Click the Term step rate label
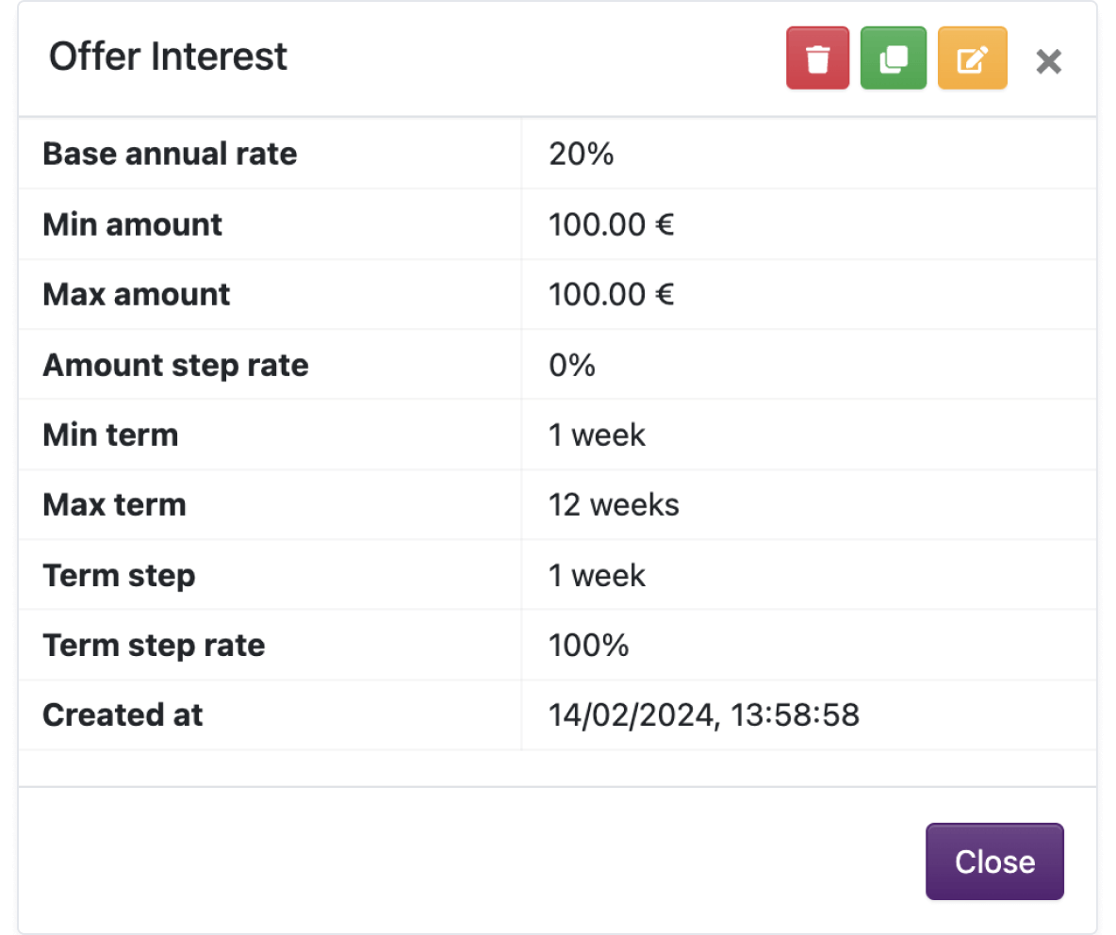The image size is (1116, 935). 154,646
